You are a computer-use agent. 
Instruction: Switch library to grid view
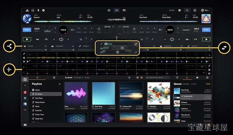coord(142,78)
